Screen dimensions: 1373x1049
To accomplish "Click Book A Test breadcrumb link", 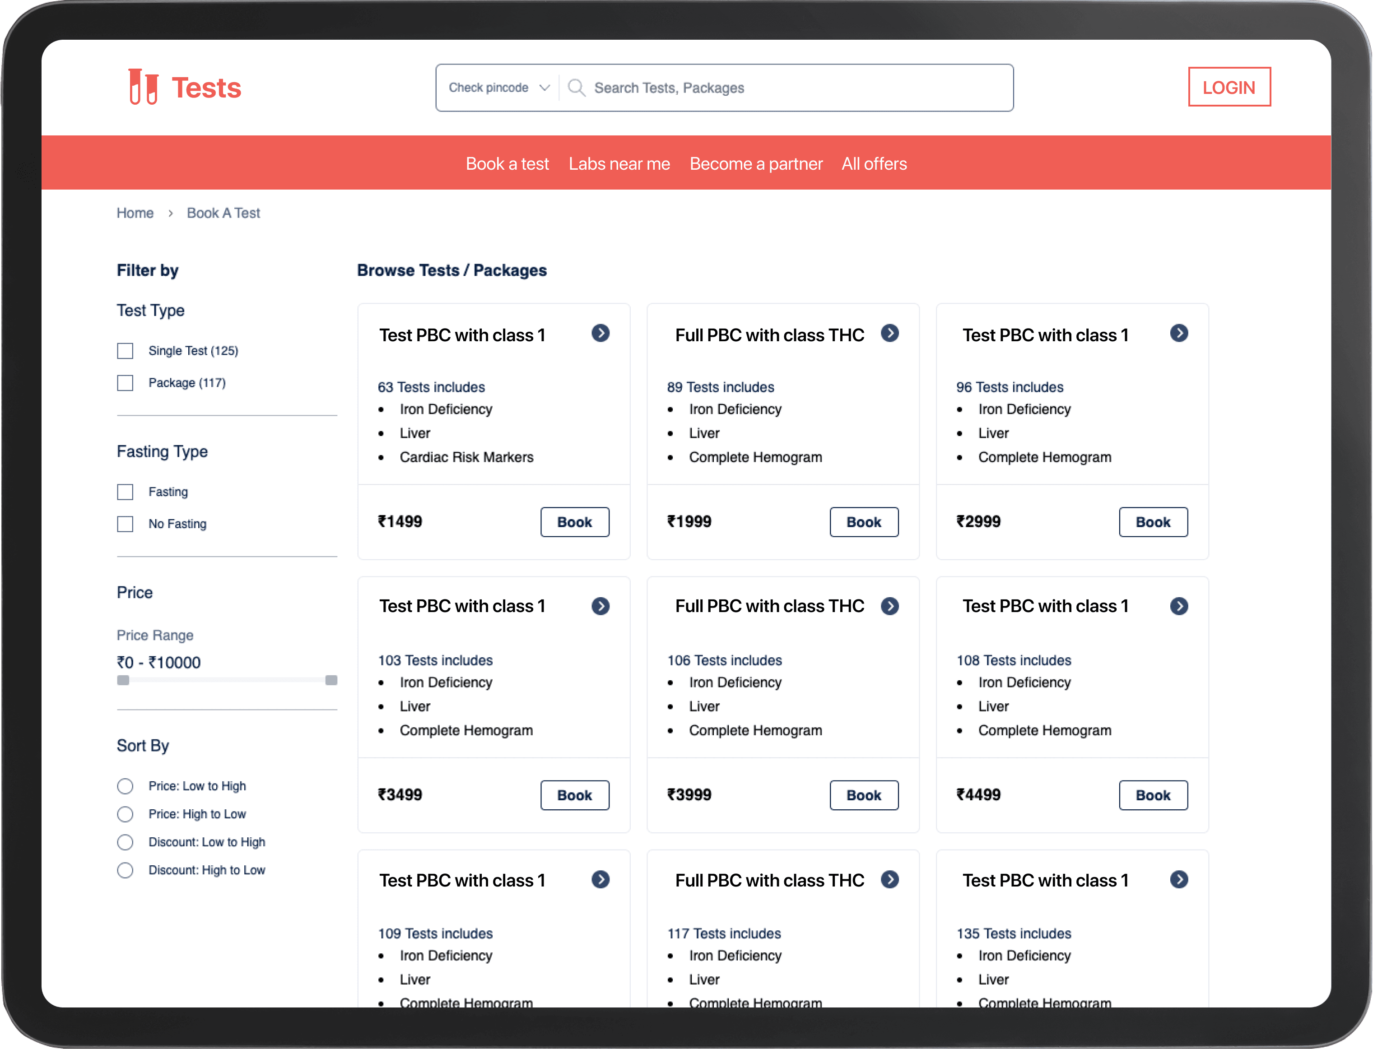I will [223, 213].
